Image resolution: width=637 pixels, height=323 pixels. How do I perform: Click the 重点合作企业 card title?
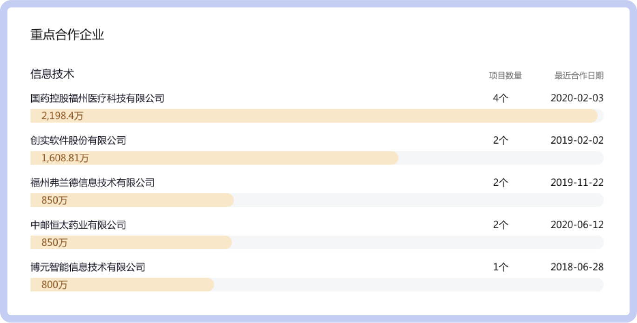pyautogui.click(x=68, y=35)
